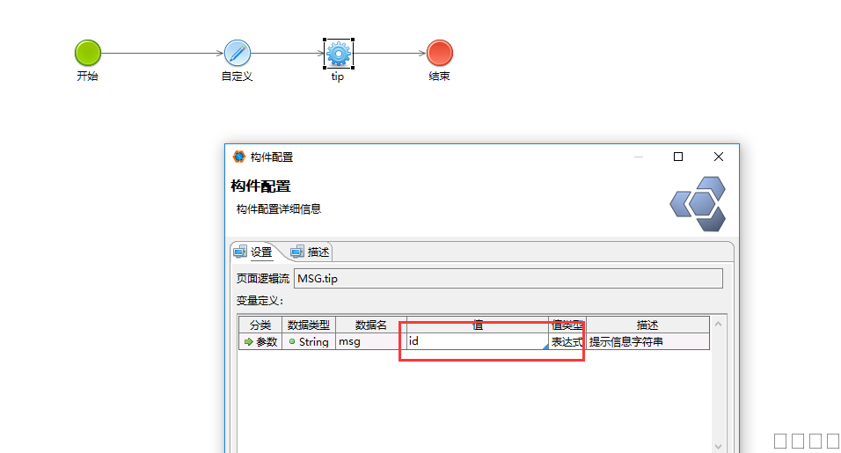
Task: Click the String data type cell
Action: coord(309,342)
